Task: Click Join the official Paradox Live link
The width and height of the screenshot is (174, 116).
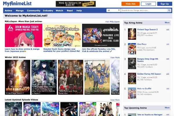Action: coord(99,50)
